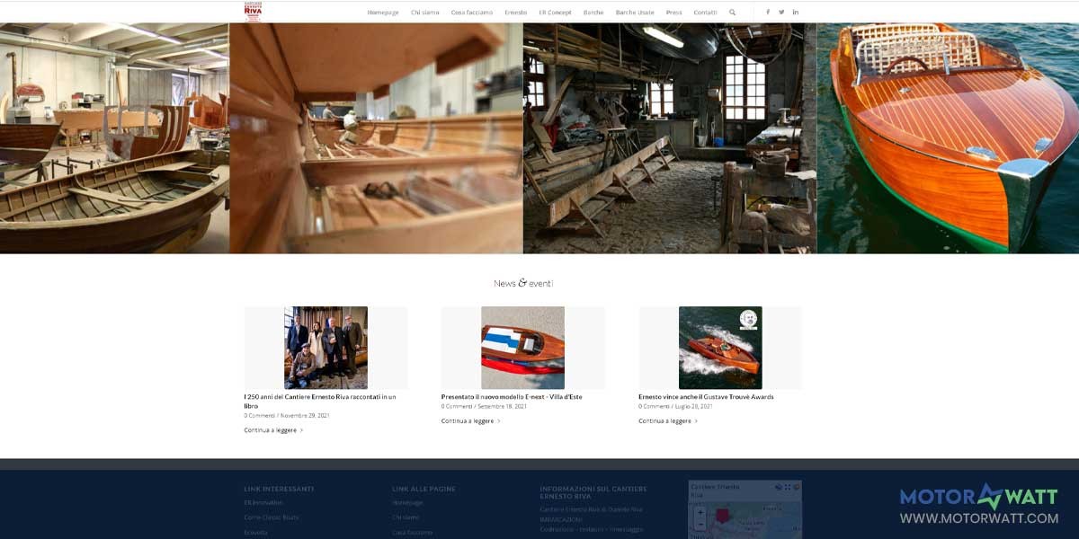Open the LinkedIn icon in the header

[795, 12]
